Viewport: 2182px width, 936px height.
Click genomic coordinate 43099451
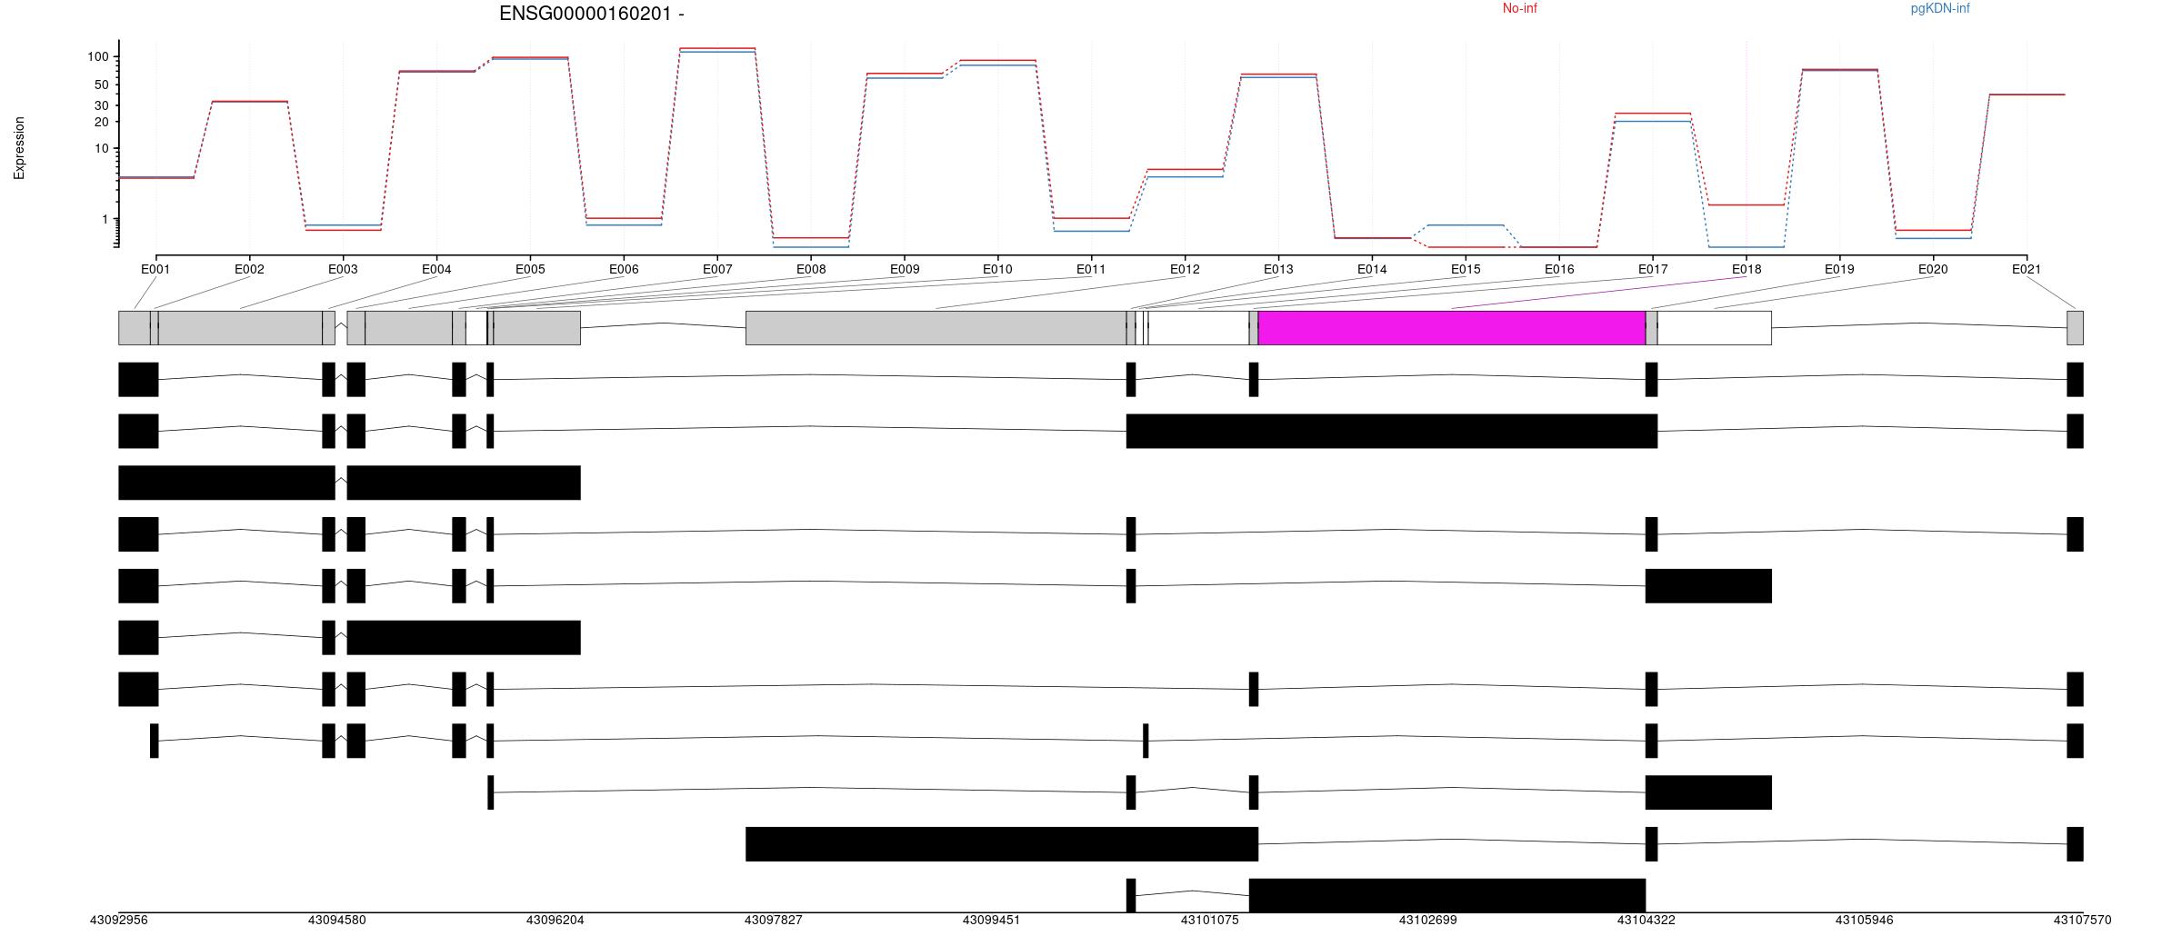tap(992, 920)
